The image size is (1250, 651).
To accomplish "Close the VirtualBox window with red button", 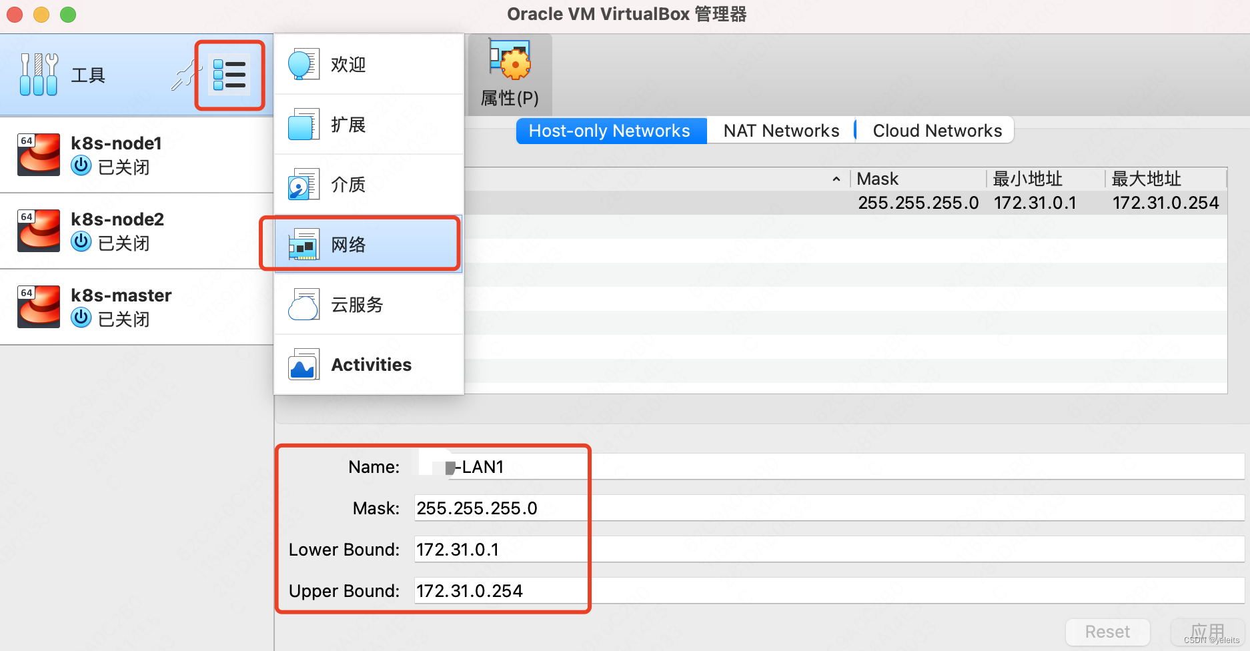I will click(15, 15).
